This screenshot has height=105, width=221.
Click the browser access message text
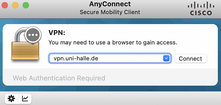[x=113, y=42]
